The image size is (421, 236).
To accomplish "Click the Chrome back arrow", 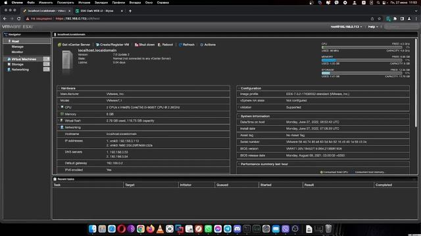I will coord(5,19).
